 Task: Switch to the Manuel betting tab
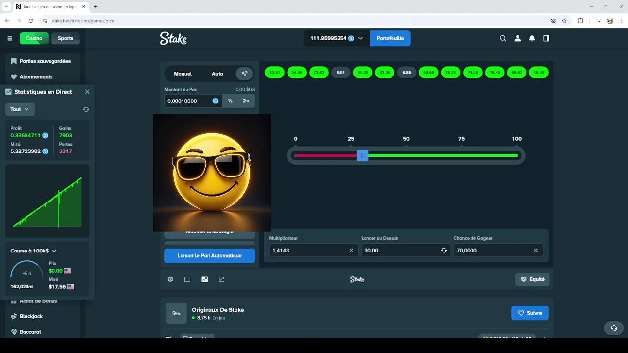[x=183, y=74]
